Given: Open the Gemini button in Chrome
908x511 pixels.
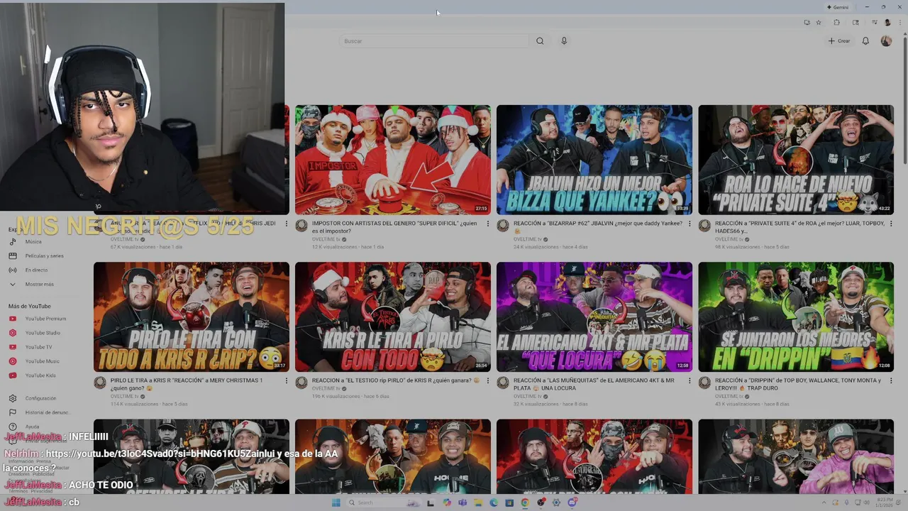Looking at the screenshot, I should 838,7.
